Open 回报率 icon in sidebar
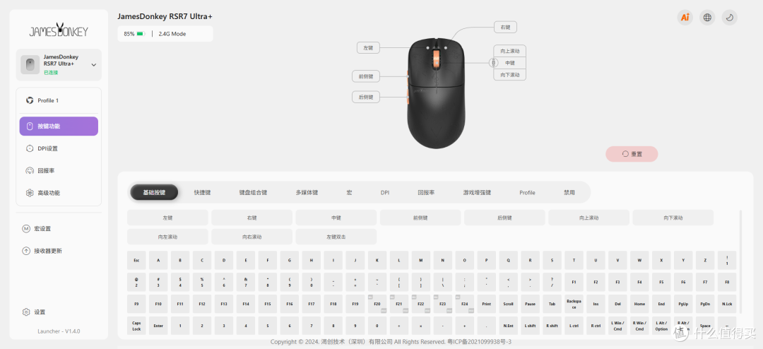The image size is (763, 349). tap(29, 171)
